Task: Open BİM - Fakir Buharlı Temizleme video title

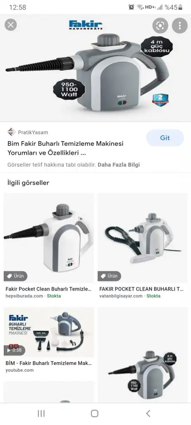Action: 49,363
